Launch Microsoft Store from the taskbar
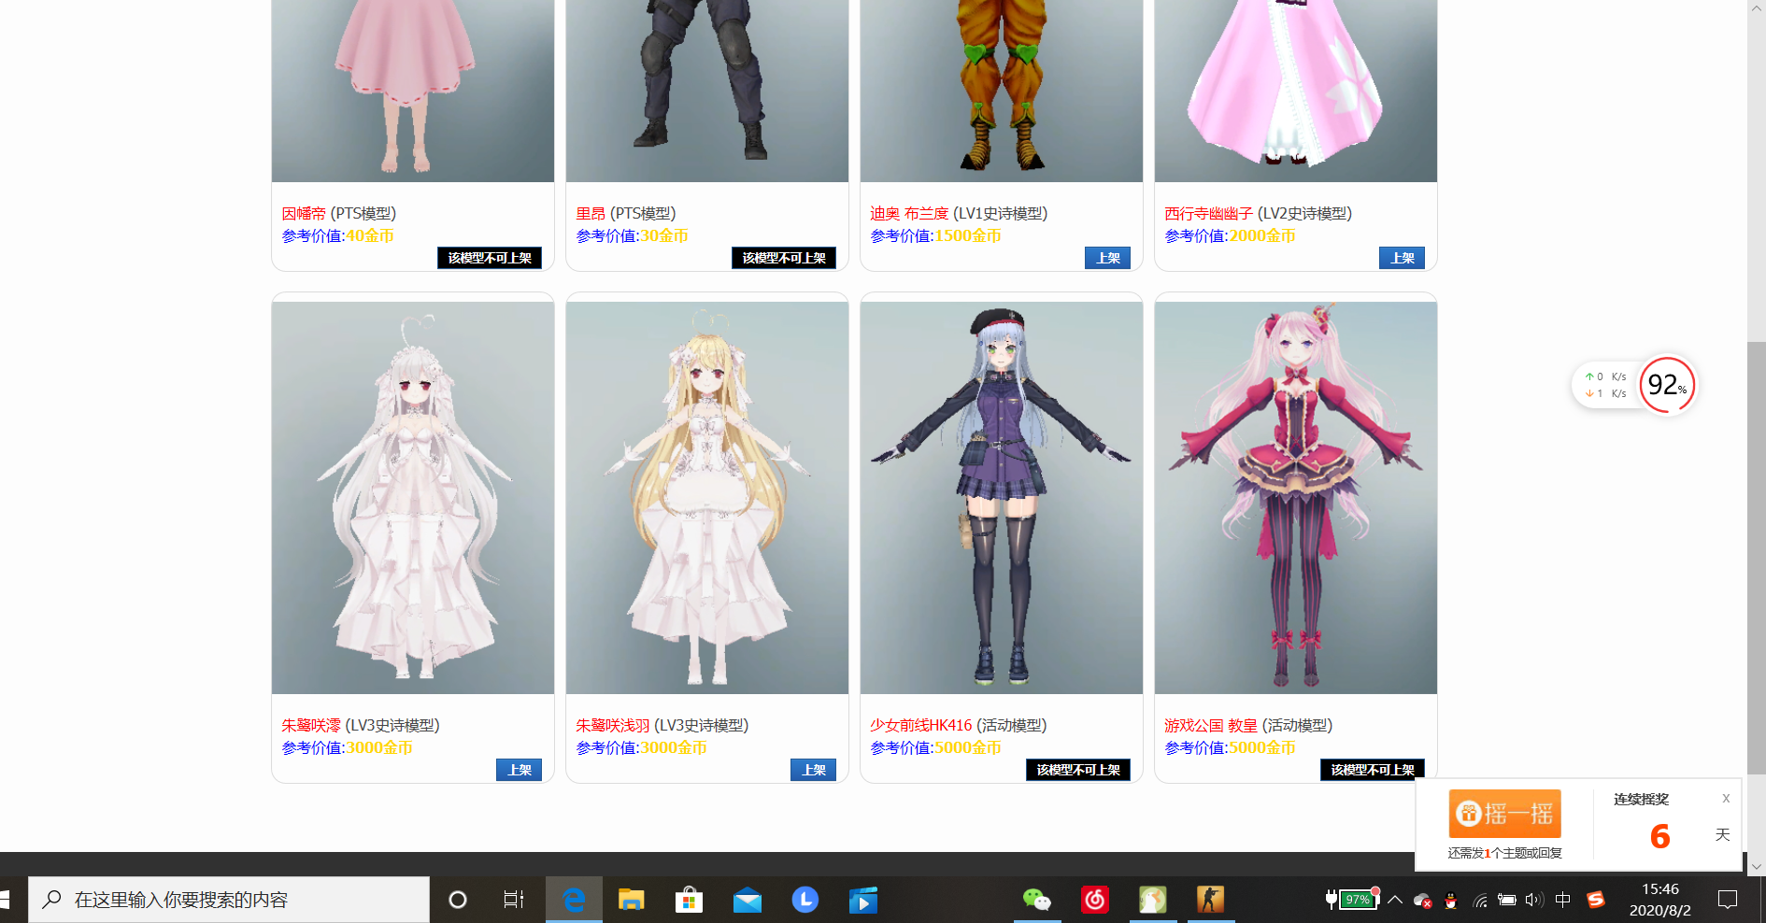Image resolution: width=1766 pixels, height=923 pixels. pyautogui.click(x=689, y=899)
